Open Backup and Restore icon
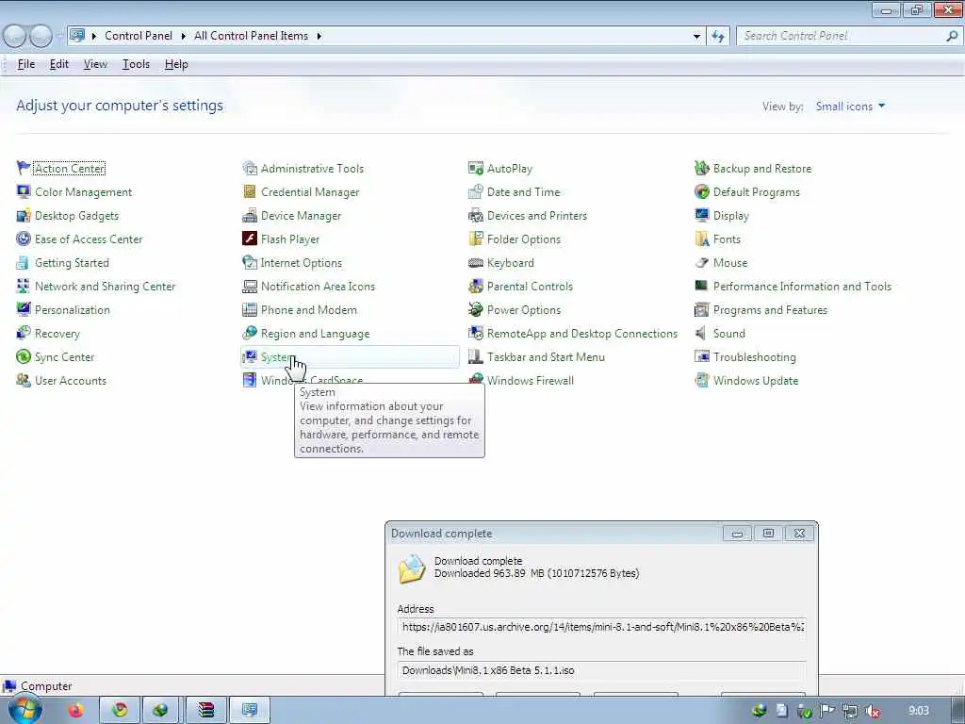965x724 pixels. point(701,168)
